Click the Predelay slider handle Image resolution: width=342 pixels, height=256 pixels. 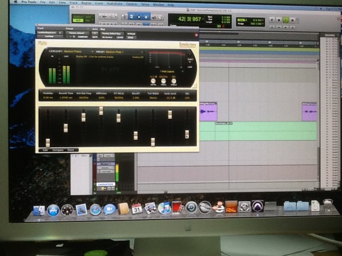(48, 142)
